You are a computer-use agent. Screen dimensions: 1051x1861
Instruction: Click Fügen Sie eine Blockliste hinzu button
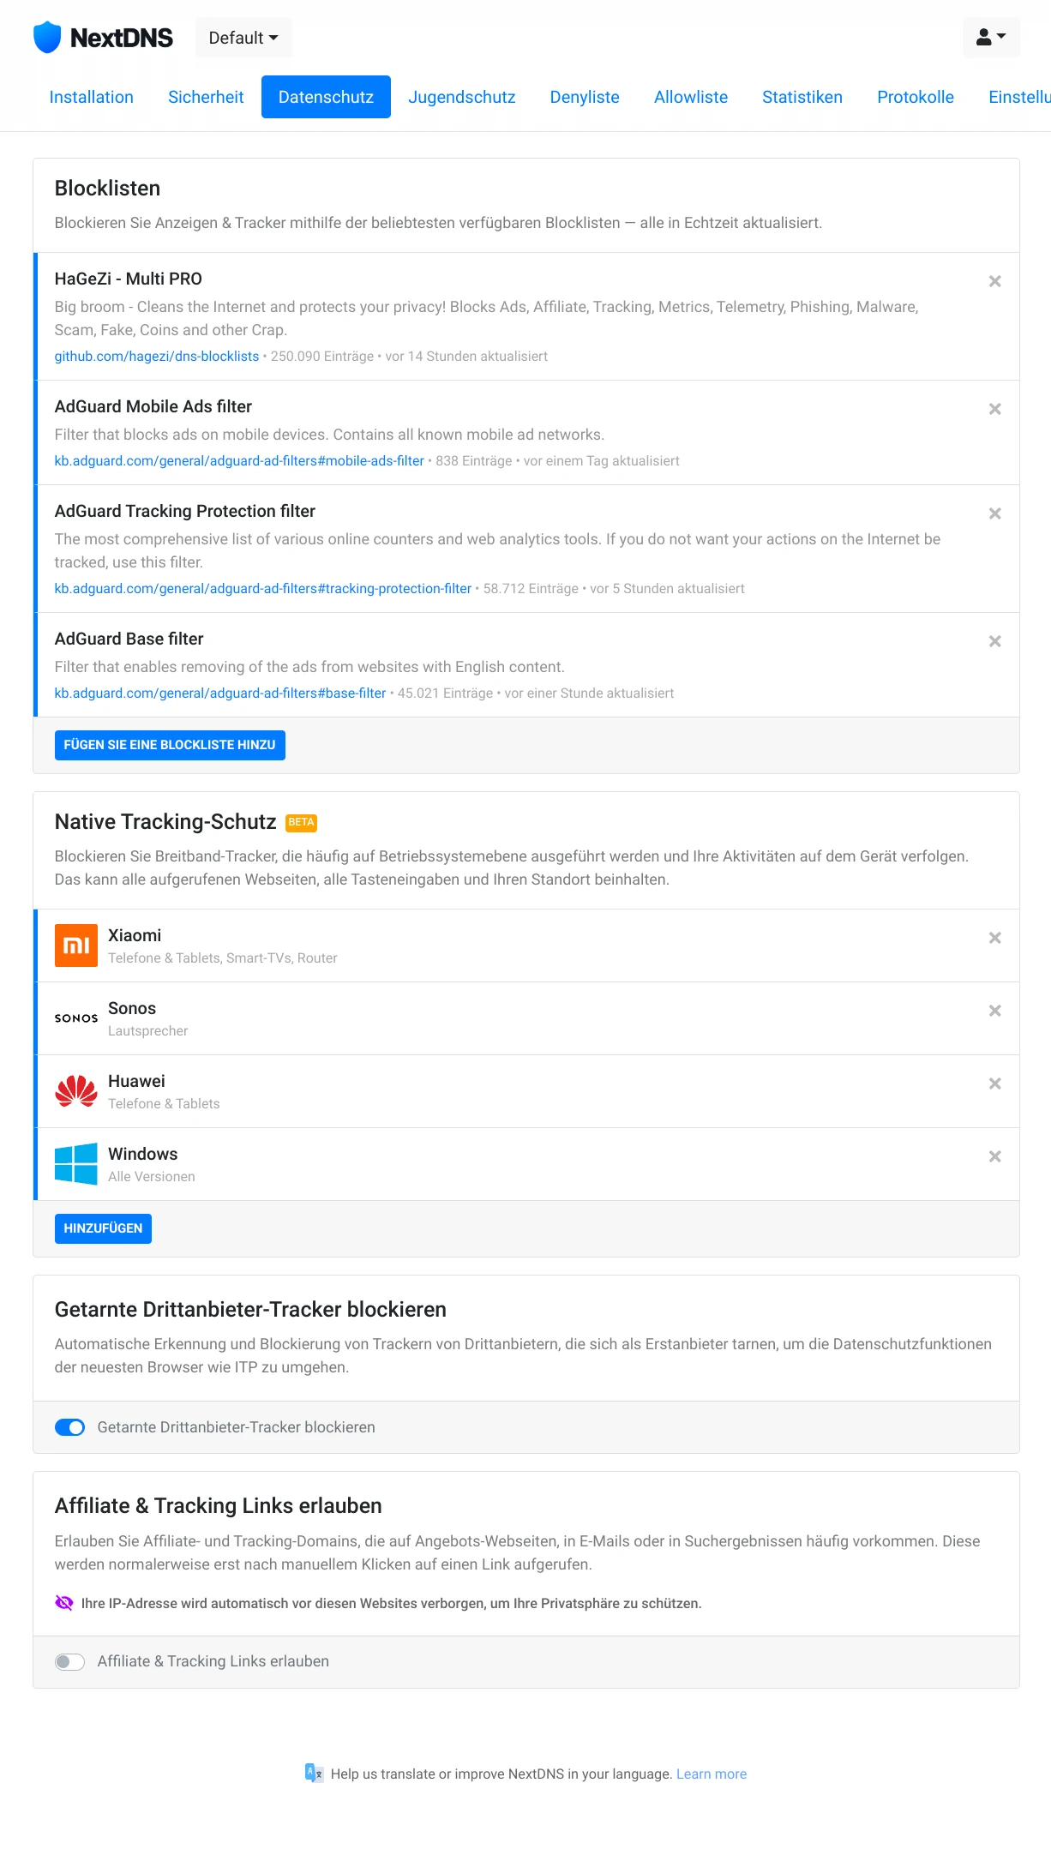pyautogui.click(x=170, y=745)
